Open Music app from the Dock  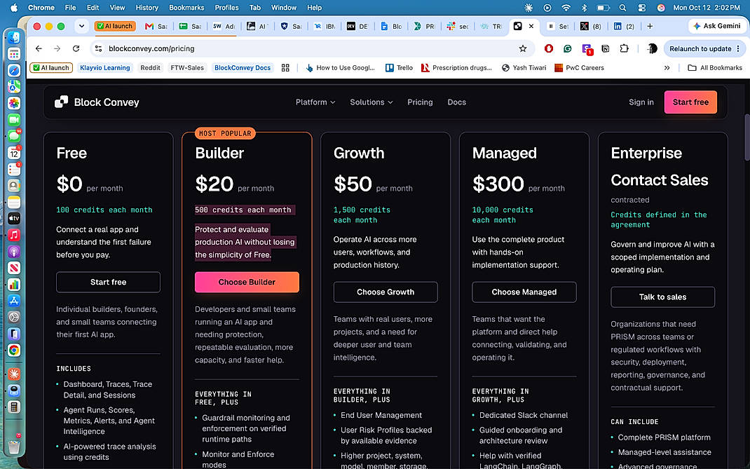pyautogui.click(x=14, y=235)
